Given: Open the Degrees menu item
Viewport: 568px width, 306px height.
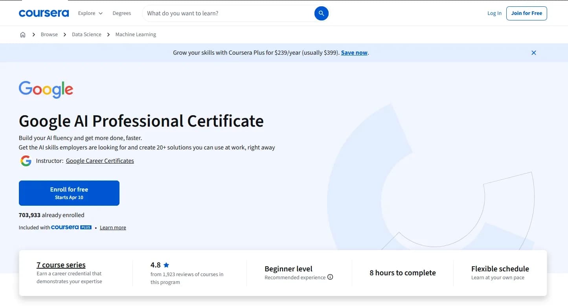Looking at the screenshot, I should [121, 13].
